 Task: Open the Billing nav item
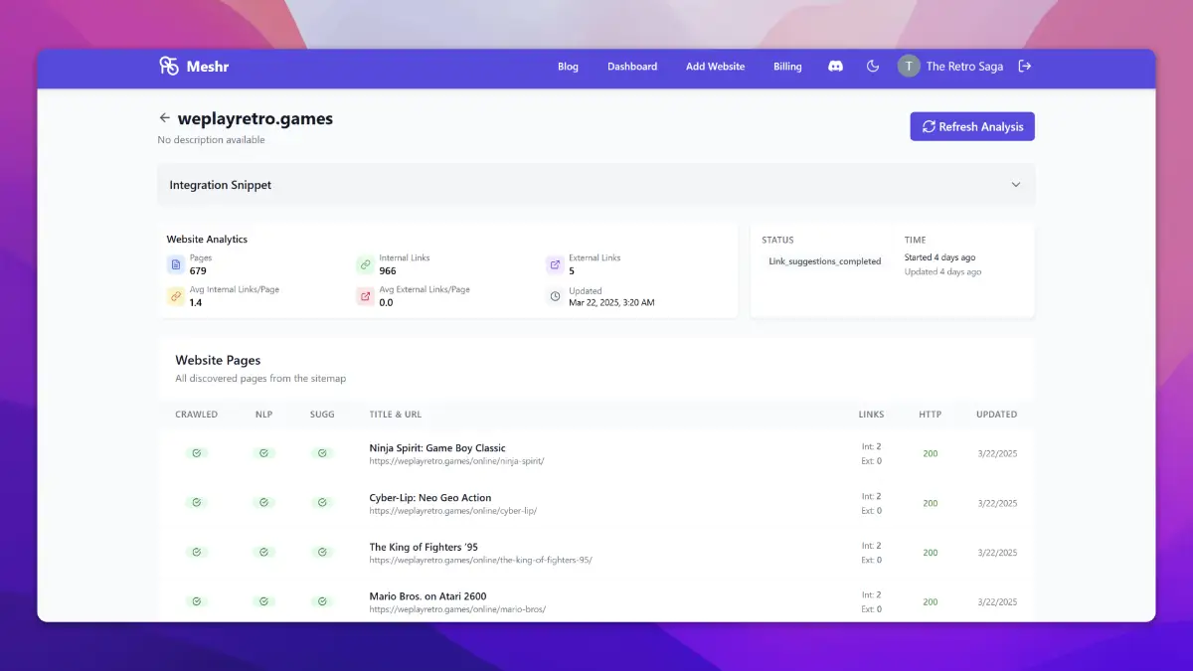pyautogui.click(x=787, y=67)
